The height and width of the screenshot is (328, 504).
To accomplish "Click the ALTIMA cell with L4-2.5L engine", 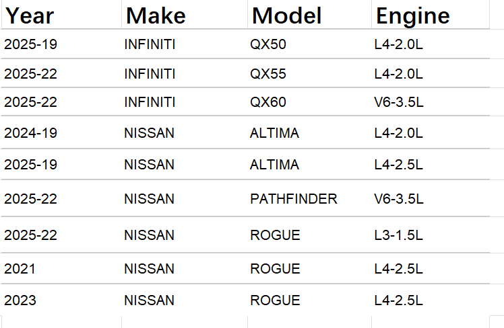I will click(274, 165).
